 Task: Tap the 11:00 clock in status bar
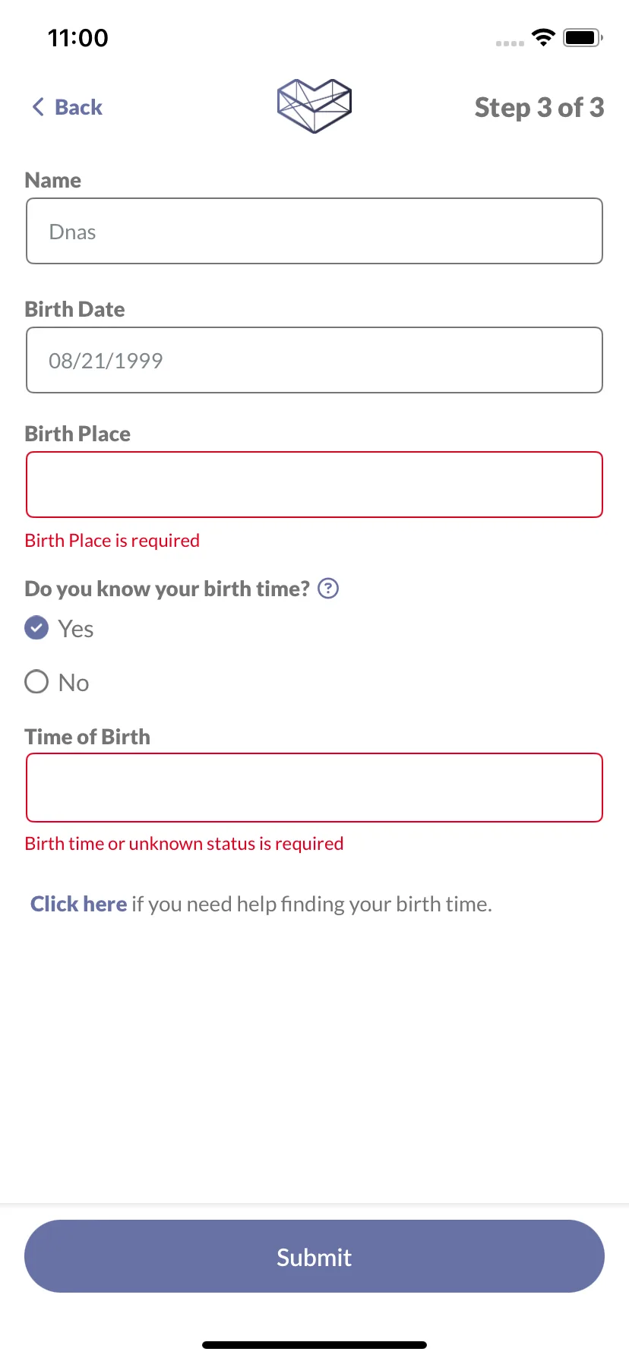pos(77,37)
